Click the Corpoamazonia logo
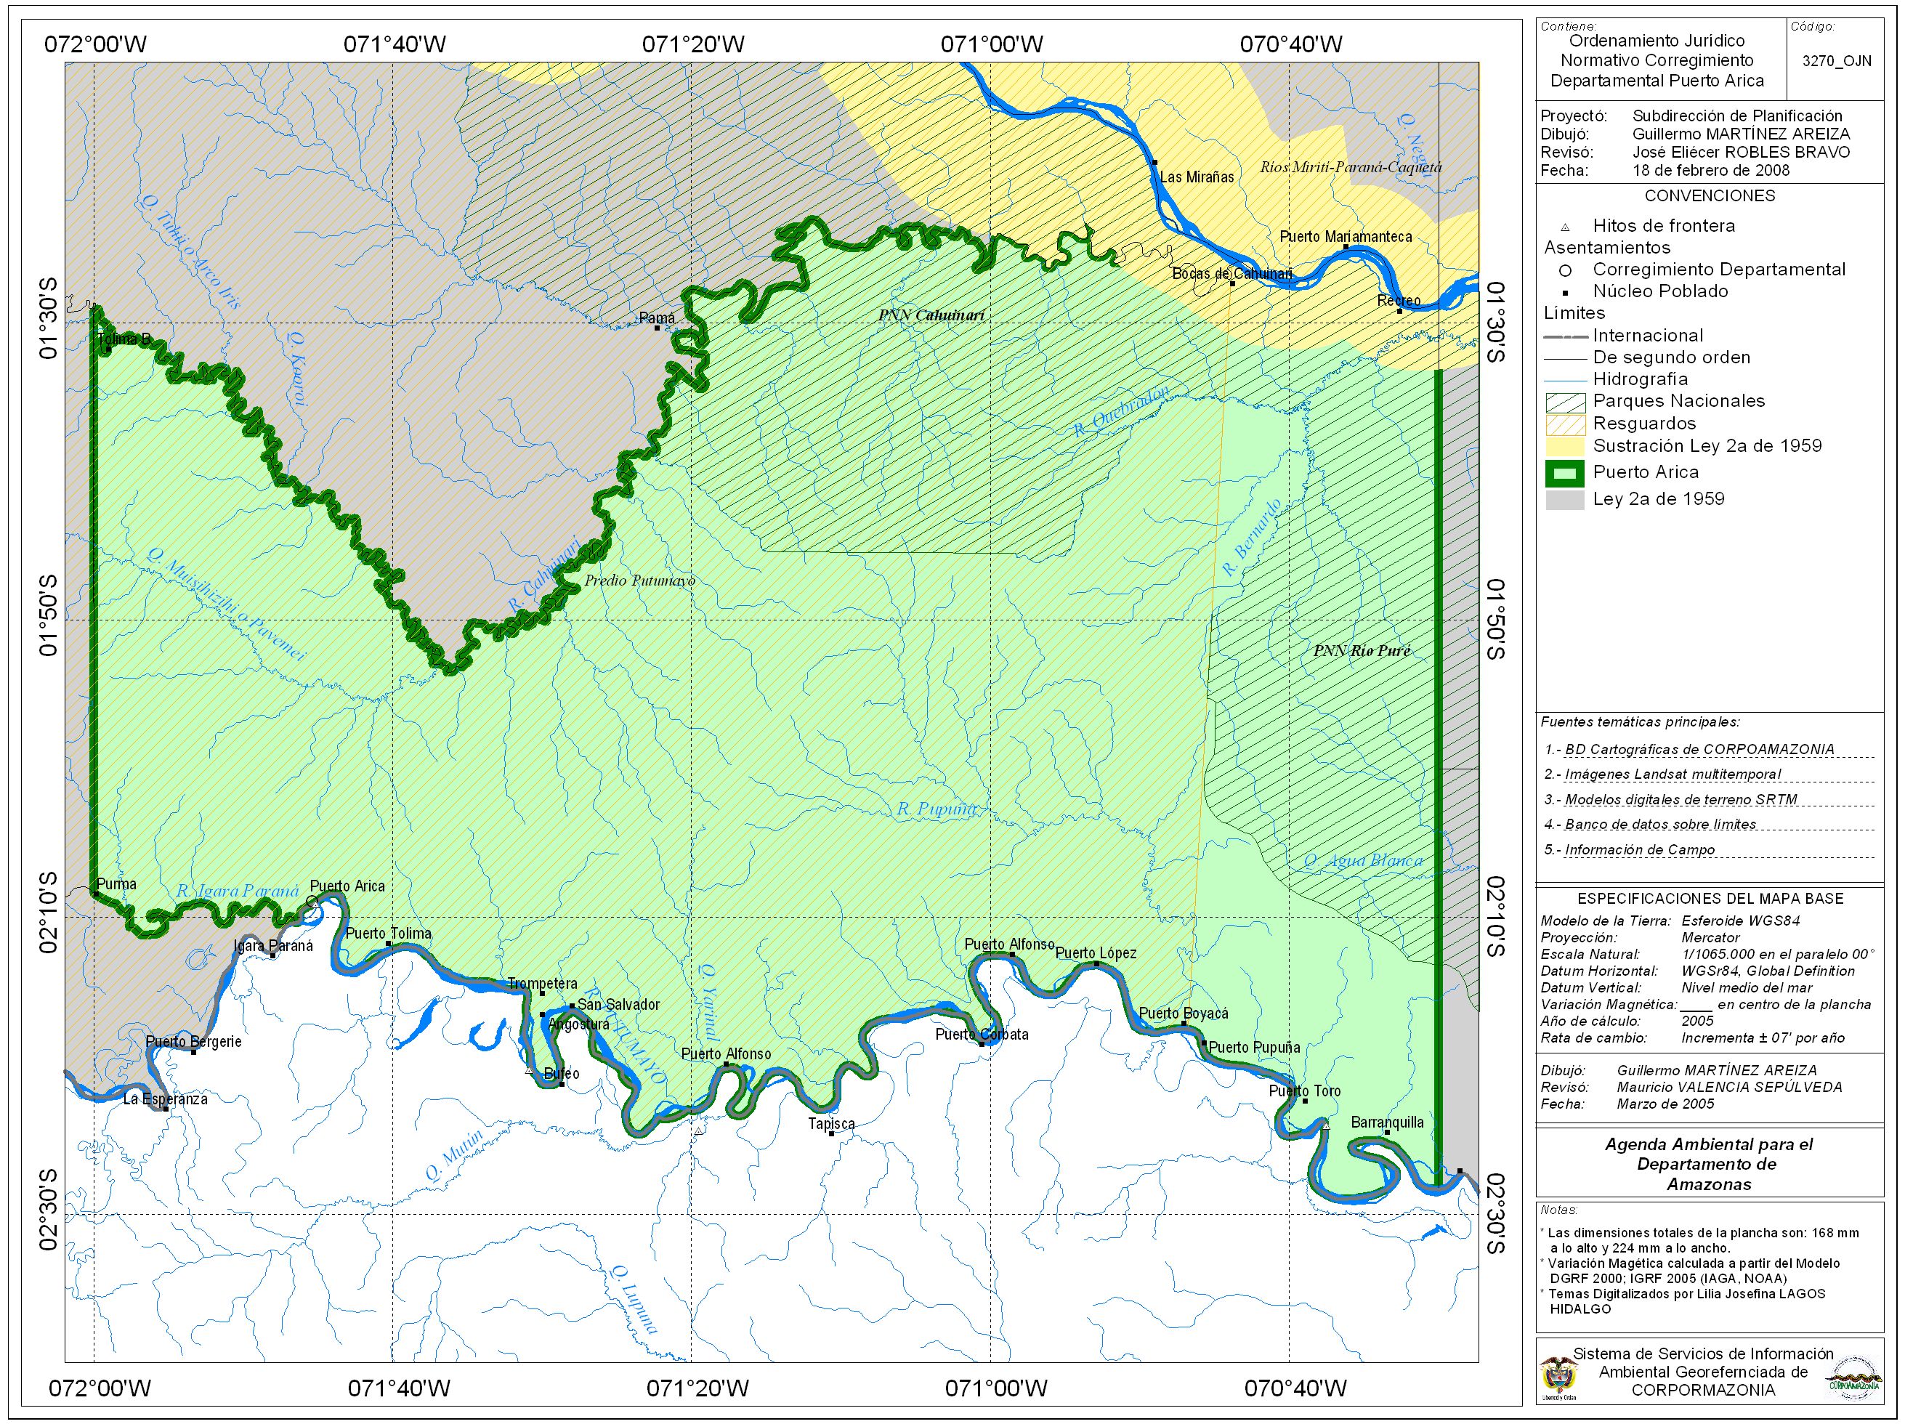Screen dimensions: 1905x1424 pyautogui.click(x=1853, y=1377)
